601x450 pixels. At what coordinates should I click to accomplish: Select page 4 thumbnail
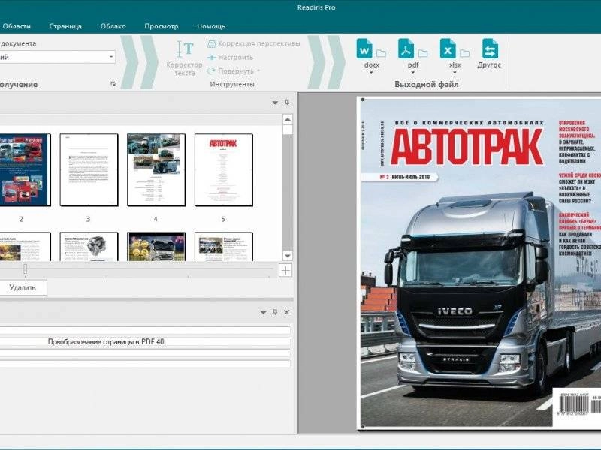click(x=156, y=169)
